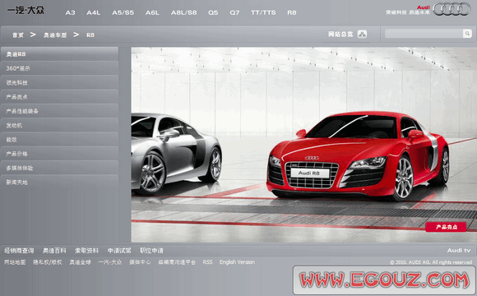This screenshot has height=296, width=477.
Task: Open 多媒体体验 in the sidebar
Action: pyautogui.click(x=59, y=168)
